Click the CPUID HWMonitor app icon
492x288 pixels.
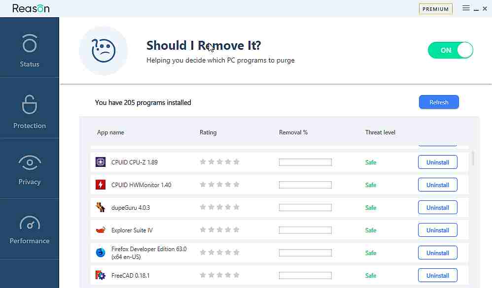pos(101,185)
